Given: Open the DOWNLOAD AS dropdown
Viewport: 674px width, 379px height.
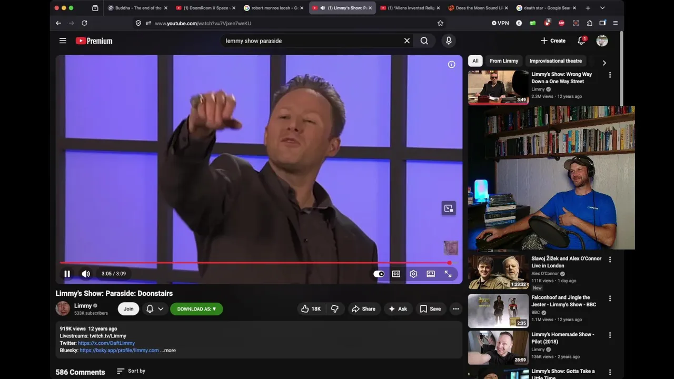Looking at the screenshot, I should coord(196,309).
